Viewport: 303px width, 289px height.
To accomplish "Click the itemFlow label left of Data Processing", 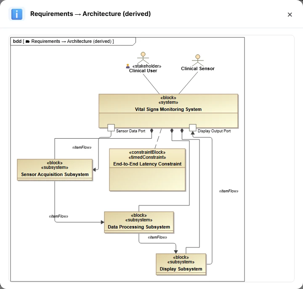I will coord(58,216).
